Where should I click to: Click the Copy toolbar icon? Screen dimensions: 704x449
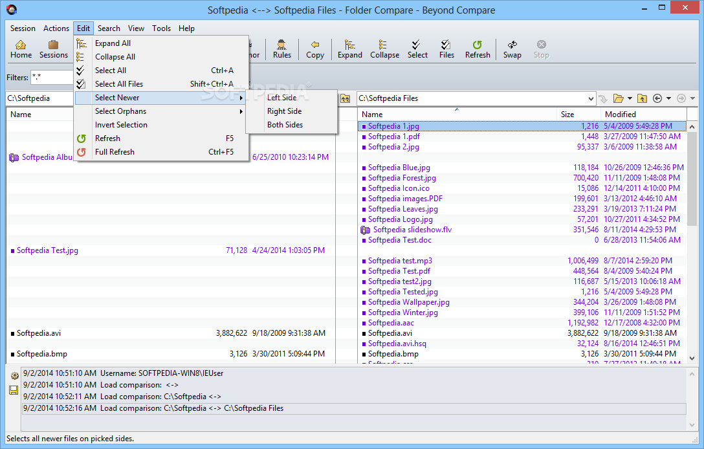click(x=315, y=49)
